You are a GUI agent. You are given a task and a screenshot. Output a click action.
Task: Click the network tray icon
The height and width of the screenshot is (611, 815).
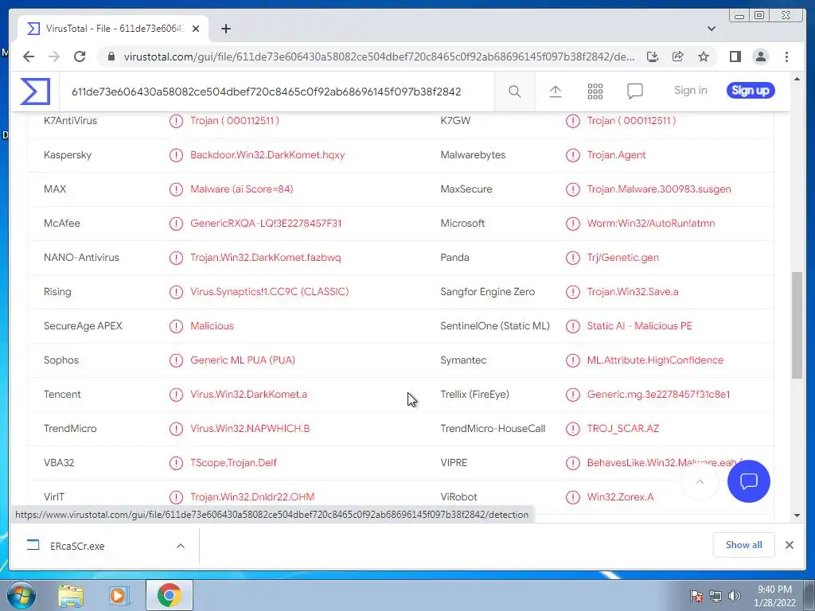coord(716,596)
